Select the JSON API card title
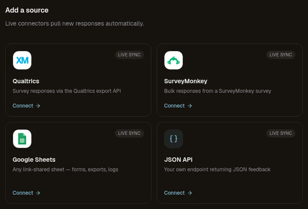This screenshot has height=209, width=308. 178,160
